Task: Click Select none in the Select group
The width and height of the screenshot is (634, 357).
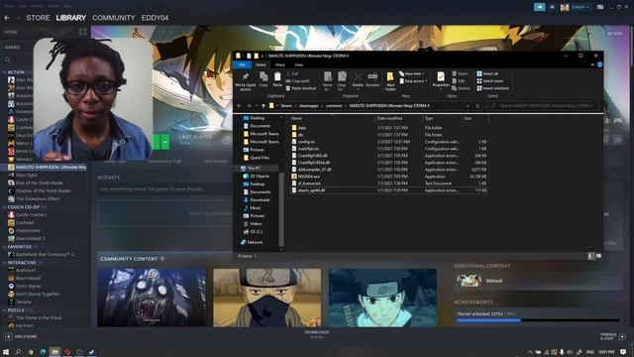Action: [x=489, y=81]
